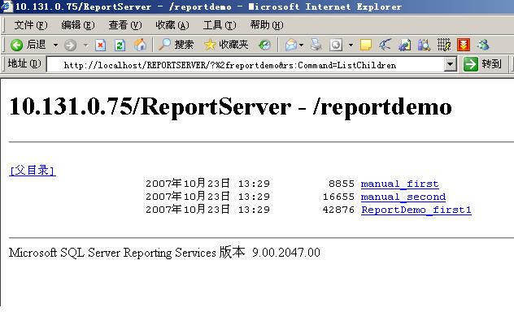Click the 地址(D) address label
This screenshot has height=312, width=514.
click(x=24, y=64)
